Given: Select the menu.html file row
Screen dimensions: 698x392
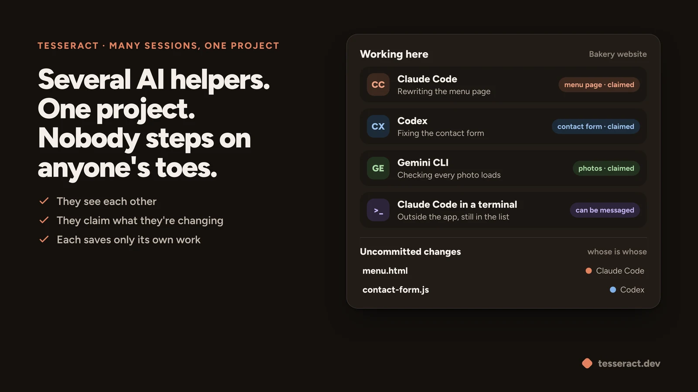Looking at the screenshot, I should [503, 271].
